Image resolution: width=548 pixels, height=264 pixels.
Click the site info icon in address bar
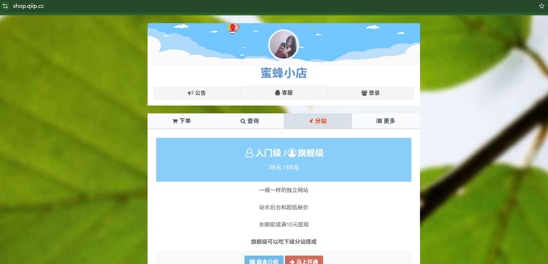click(x=5, y=6)
